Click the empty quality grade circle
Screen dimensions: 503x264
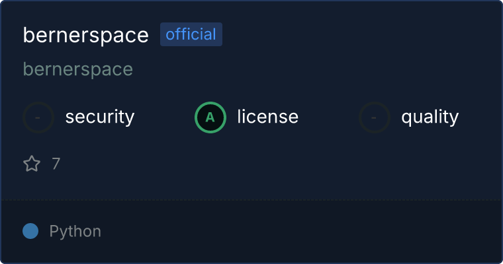click(375, 117)
